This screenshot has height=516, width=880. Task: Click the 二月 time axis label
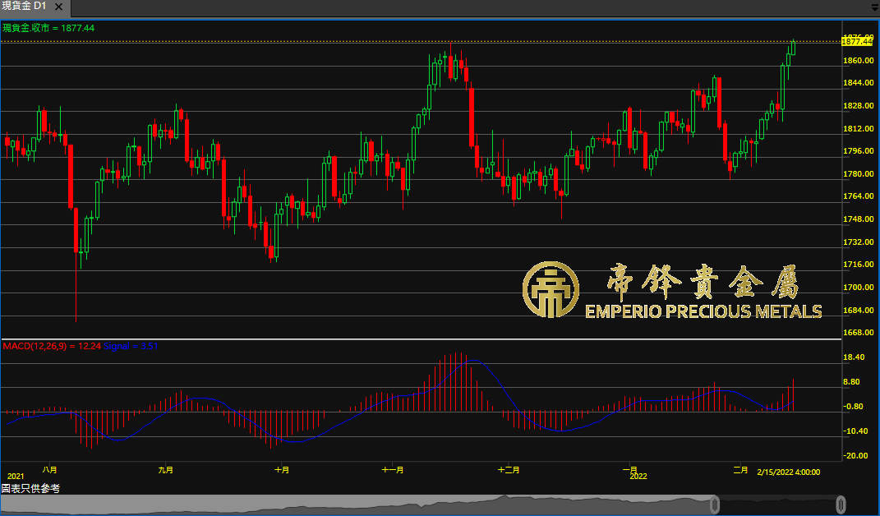click(741, 469)
